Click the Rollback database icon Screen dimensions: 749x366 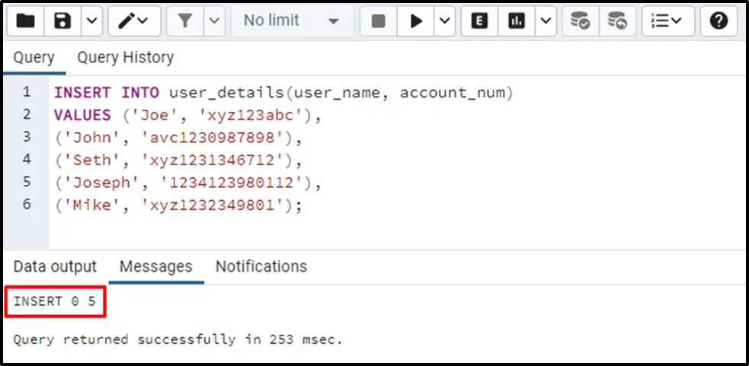coord(619,21)
